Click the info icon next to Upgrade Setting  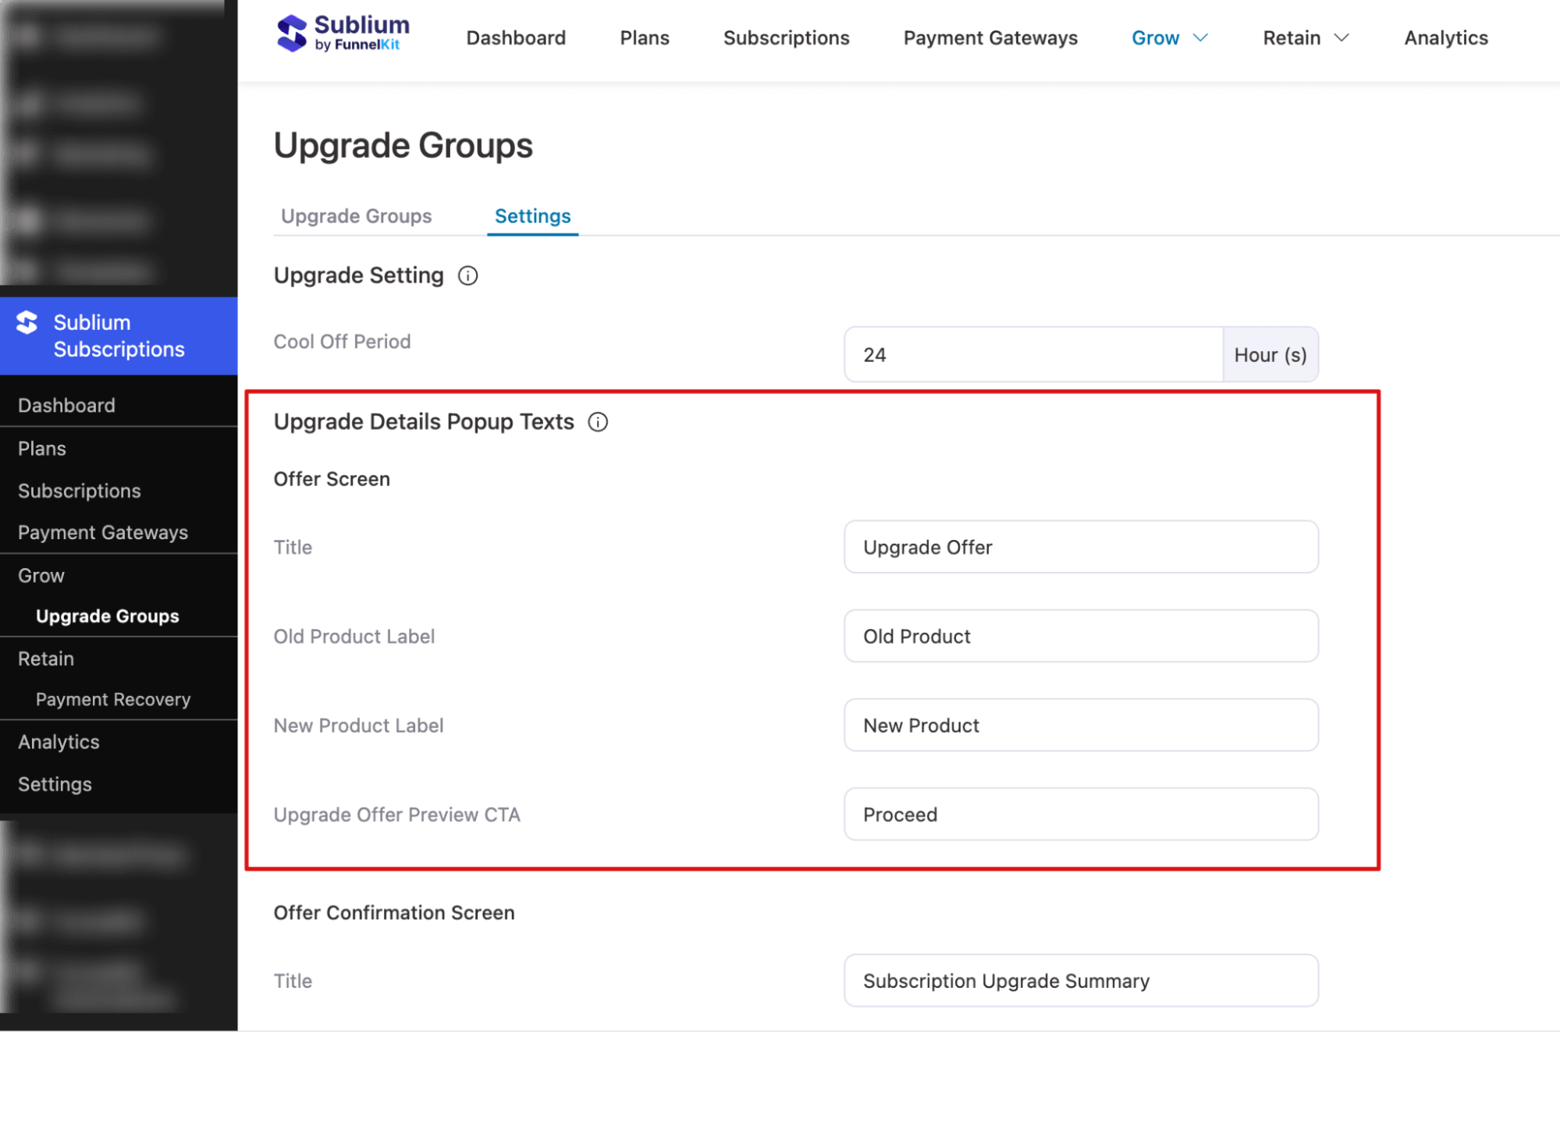[x=467, y=275]
